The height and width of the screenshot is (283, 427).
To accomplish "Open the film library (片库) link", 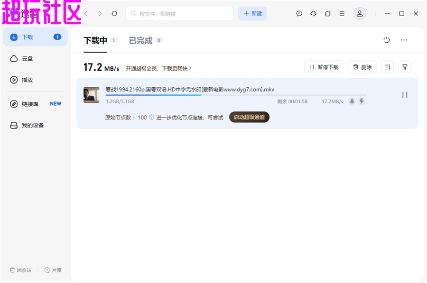I will [53, 270].
